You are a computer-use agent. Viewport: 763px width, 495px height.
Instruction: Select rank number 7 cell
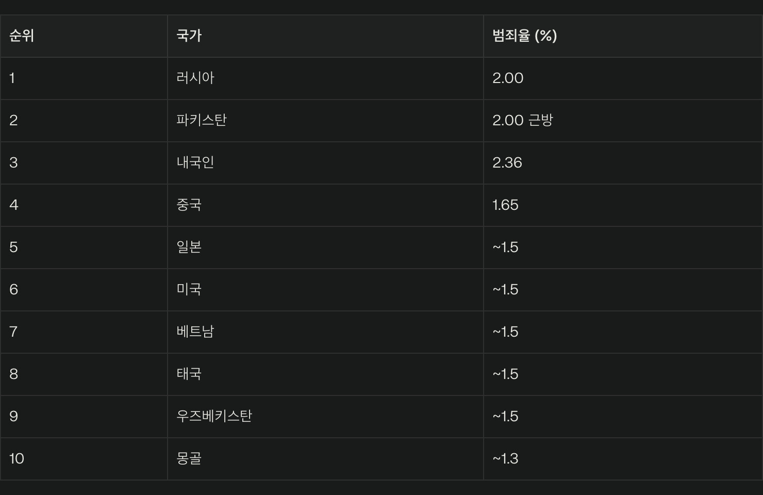coord(84,332)
